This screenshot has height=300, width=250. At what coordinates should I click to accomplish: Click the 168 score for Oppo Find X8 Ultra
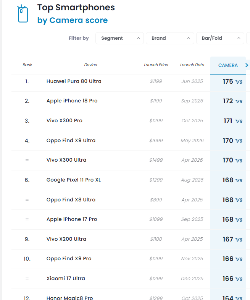(228, 200)
